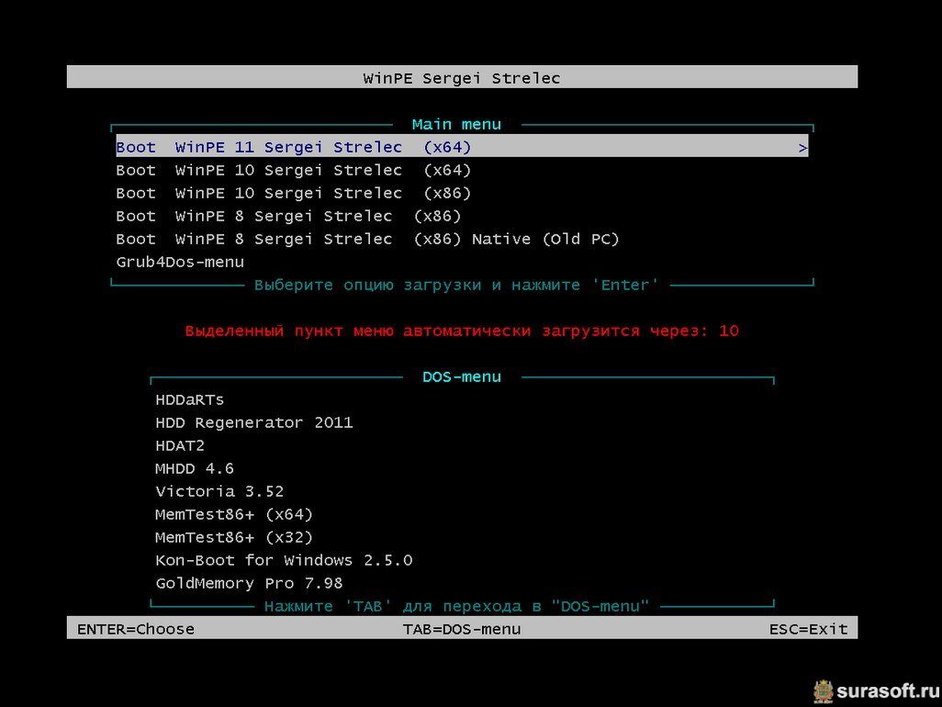Select Boot WinPE 11 Sergei Strelec (x64)

[294, 147]
